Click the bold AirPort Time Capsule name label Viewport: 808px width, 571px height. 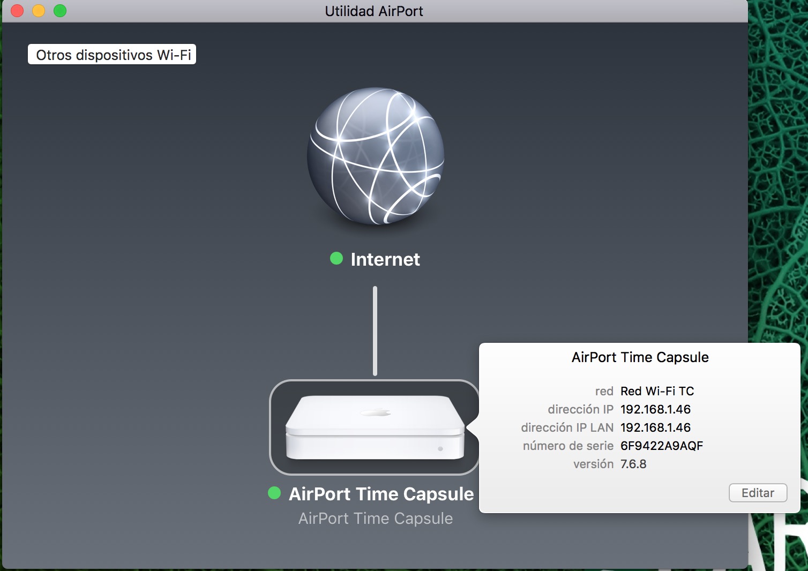point(381,494)
